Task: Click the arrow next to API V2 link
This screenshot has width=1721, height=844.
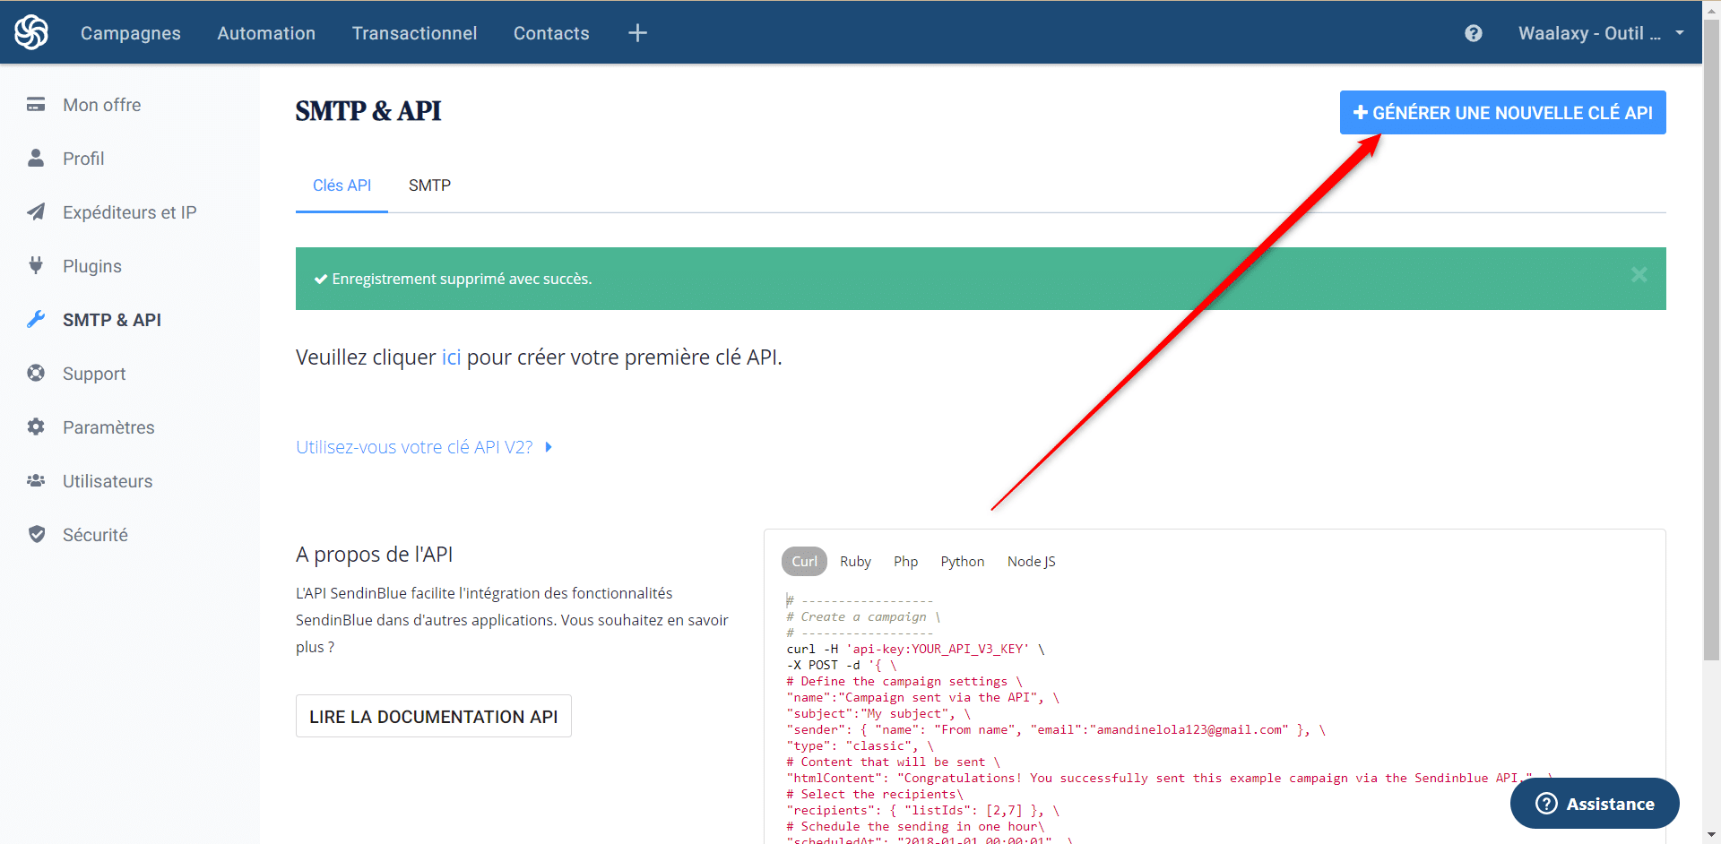Action: 549,447
